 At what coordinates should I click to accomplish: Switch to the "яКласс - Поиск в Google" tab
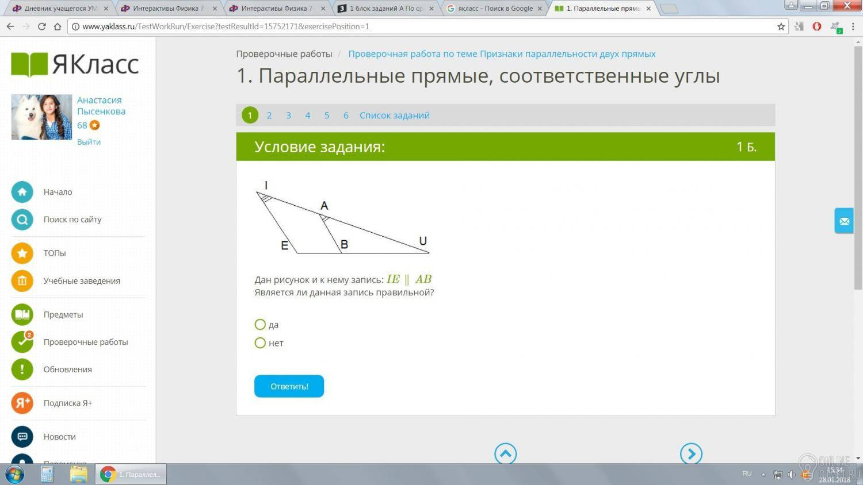click(x=495, y=8)
